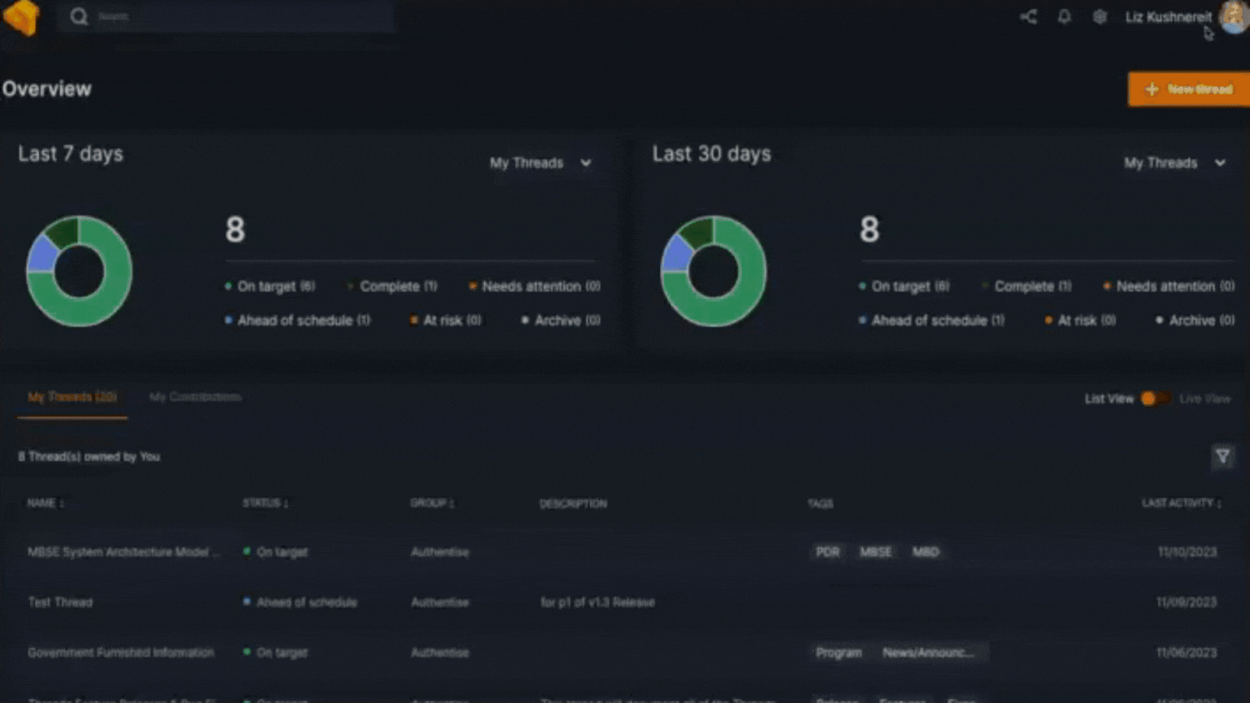
Task: Open the threads filter funnel icon
Action: pyautogui.click(x=1222, y=456)
